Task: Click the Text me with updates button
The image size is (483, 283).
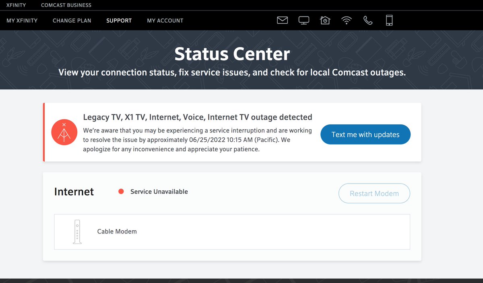Action: [x=365, y=134]
